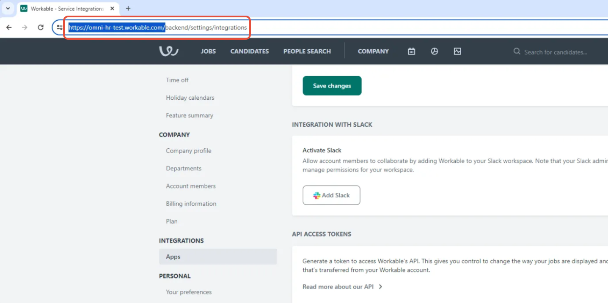Open the CANDIDATES menu
The height and width of the screenshot is (303, 608).
tap(250, 51)
